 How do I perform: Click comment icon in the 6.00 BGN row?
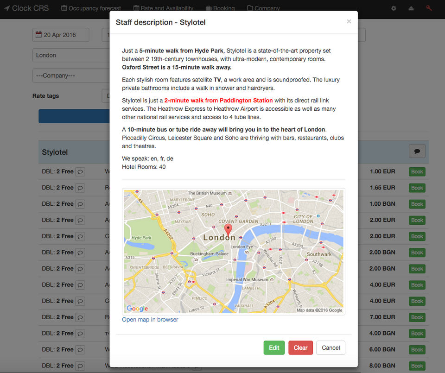pyautogui.click(x=80, y=349)
